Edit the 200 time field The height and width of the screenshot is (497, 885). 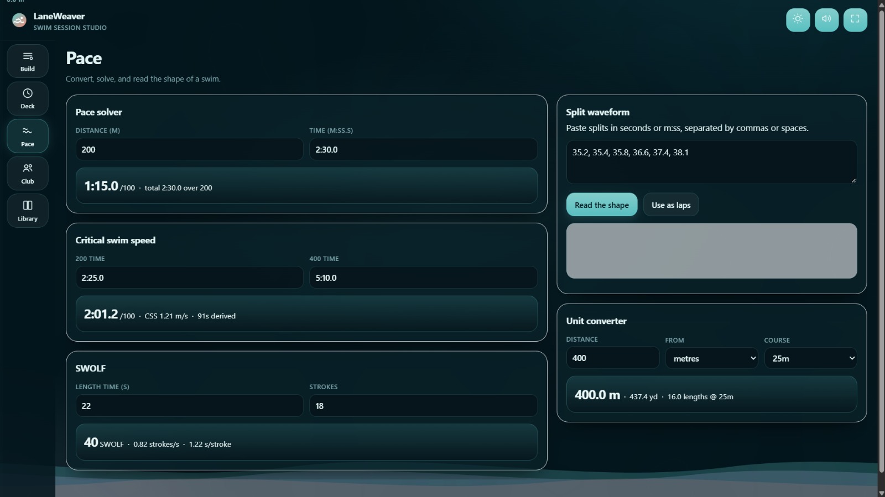click(189, 278)
